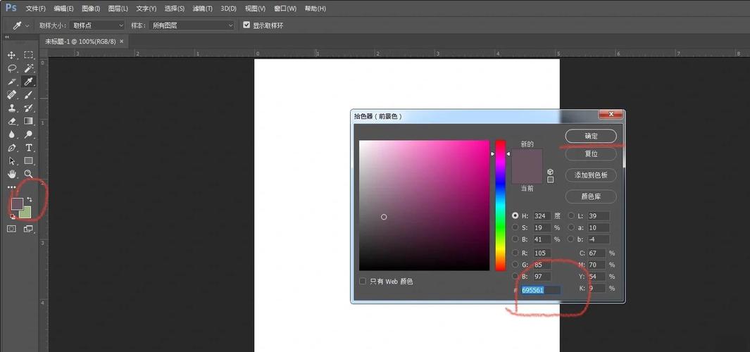Select the Hand tool

click(x=12, y=174)
